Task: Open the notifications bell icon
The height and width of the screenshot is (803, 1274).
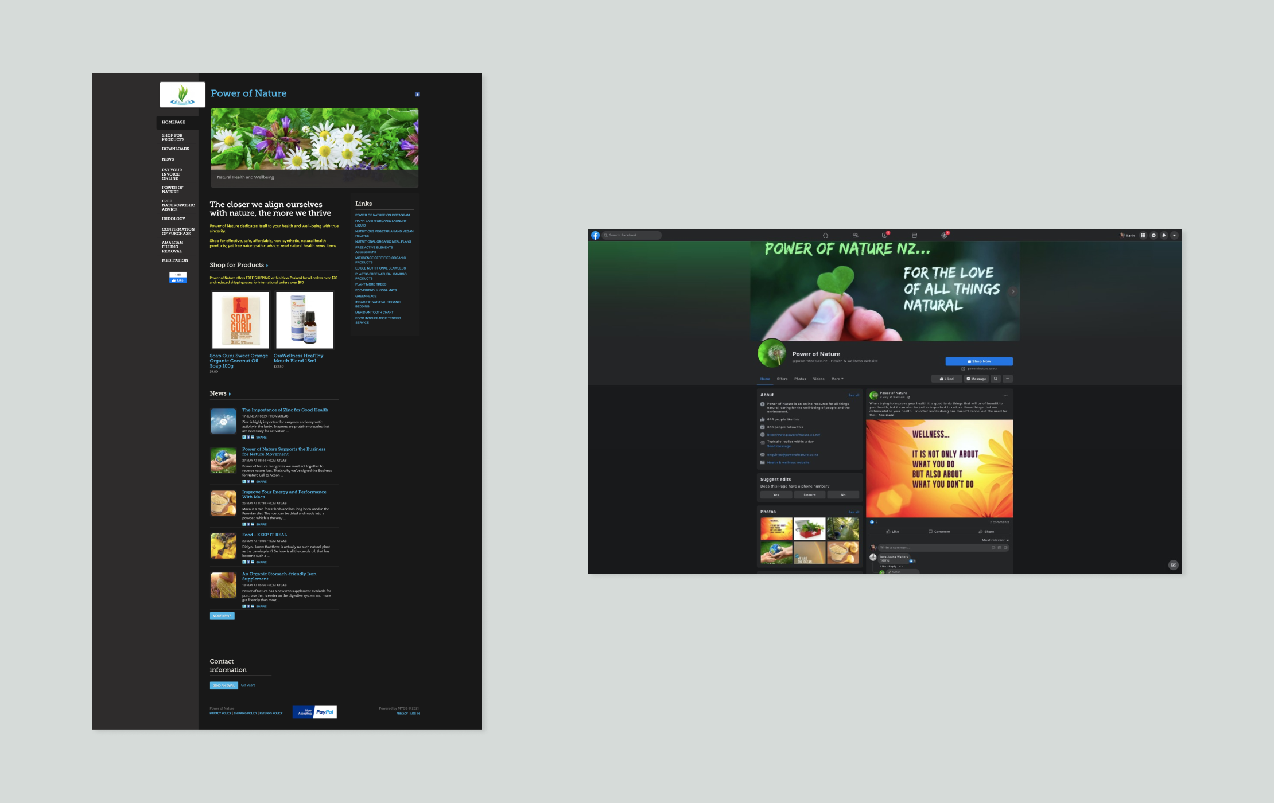Action: pos(1164,235)
